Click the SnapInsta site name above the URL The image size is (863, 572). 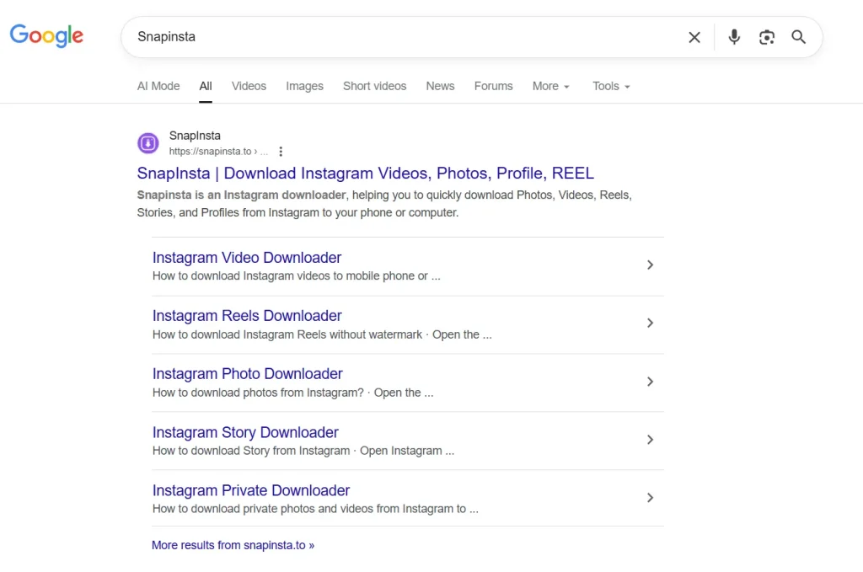pyautogui.click(x=195, y=136)
